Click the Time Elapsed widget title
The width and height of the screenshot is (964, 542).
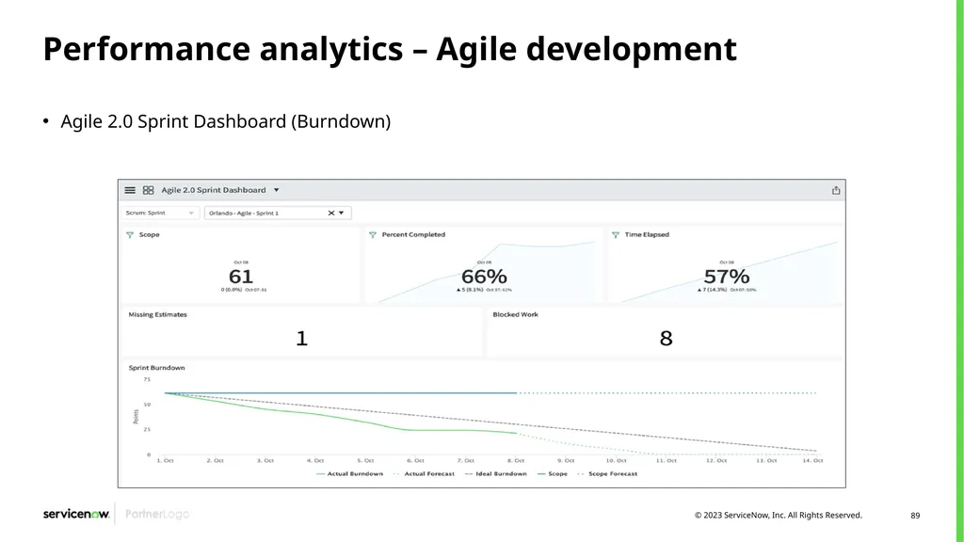click(x=647, y=234)
